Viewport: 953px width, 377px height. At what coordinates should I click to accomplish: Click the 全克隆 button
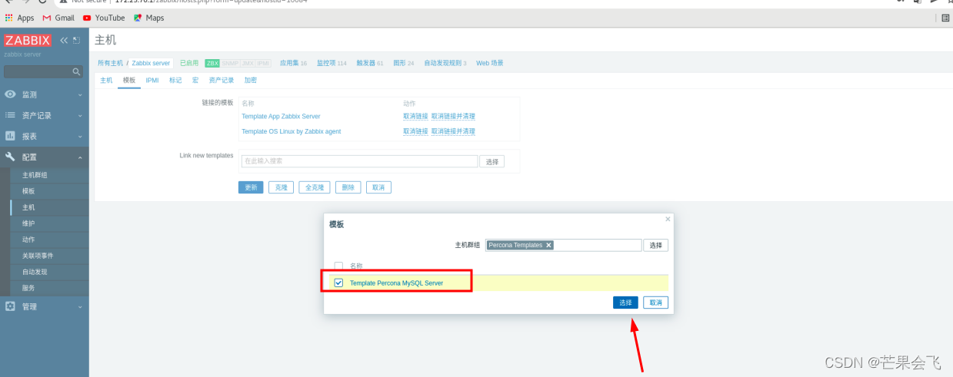[x=315, y=187]
